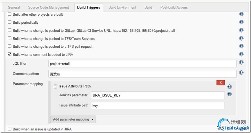
Task: Open help for Build after other projects
Action: pyautogui.click(x=241, y=14)
